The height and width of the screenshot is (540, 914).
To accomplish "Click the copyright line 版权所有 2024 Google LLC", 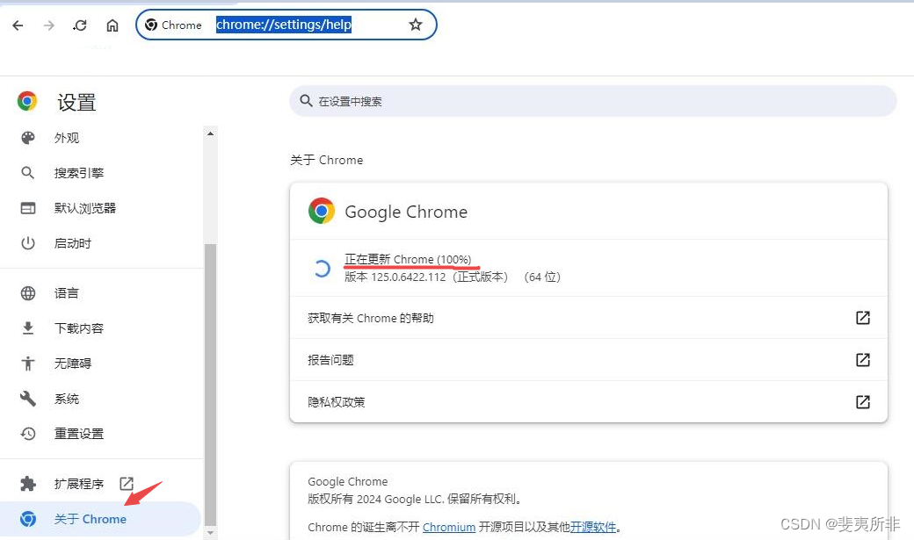I will click(x=377, y=500).
